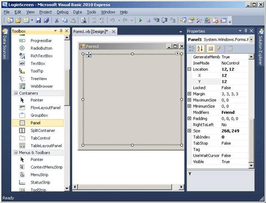Toggle auto-hide pin on Properties panel
The height and width of the screenshot is (203, 266).
click(246, 31)
